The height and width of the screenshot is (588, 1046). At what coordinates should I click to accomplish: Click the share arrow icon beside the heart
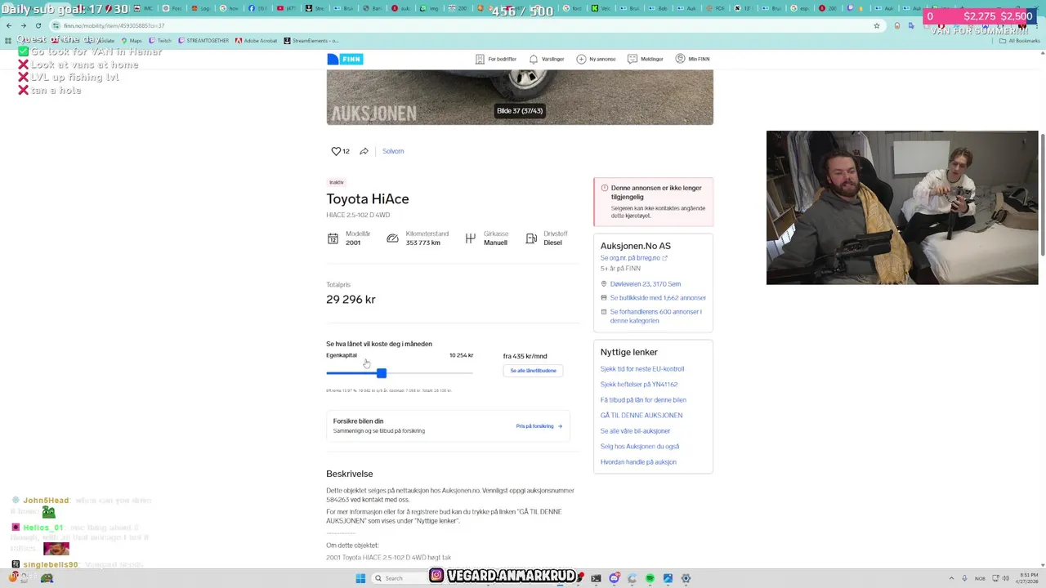point(364,151)
